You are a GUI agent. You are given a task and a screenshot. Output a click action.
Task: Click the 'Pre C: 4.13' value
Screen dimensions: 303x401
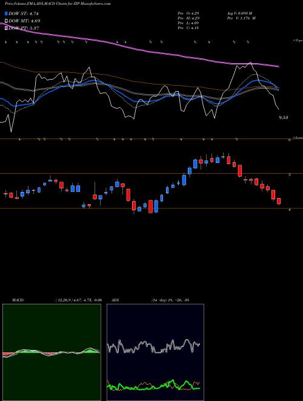coord(188,28)
